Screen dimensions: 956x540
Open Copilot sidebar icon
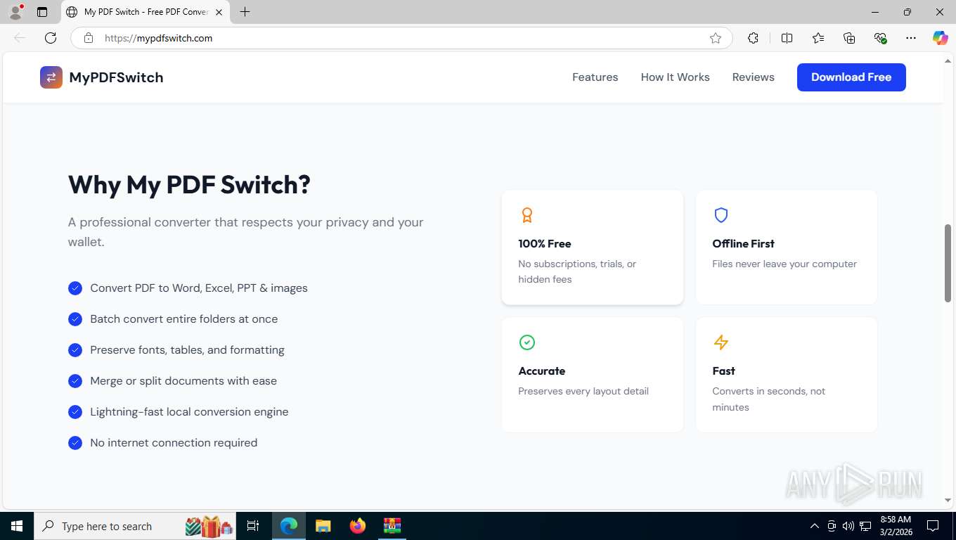tap(941, 38)
